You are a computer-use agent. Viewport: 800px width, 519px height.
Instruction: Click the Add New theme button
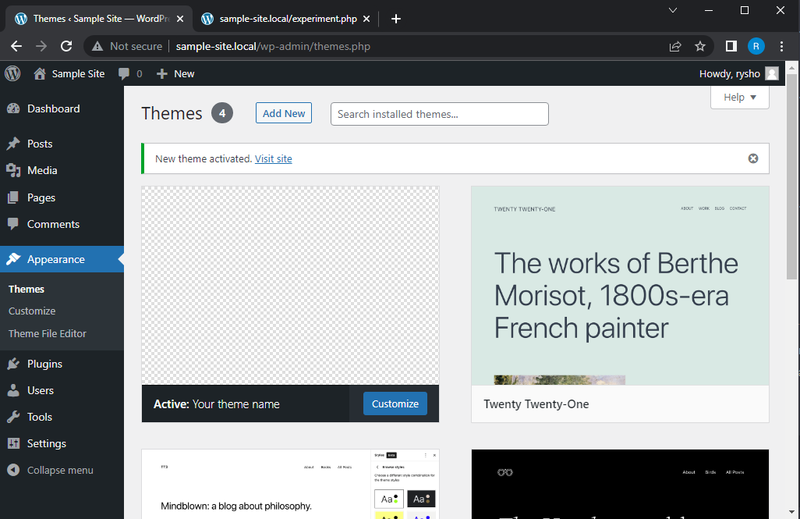(284, 113)
